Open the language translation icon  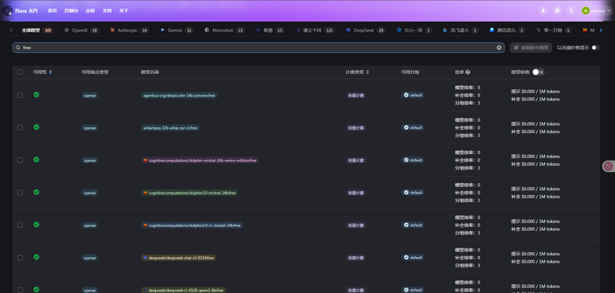(571, 11)
